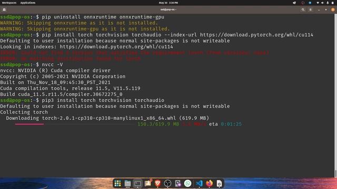Open a new terminal tab button
Image resolution: width=337 pixels, height=189 pixels.
(x=4, y=9)
